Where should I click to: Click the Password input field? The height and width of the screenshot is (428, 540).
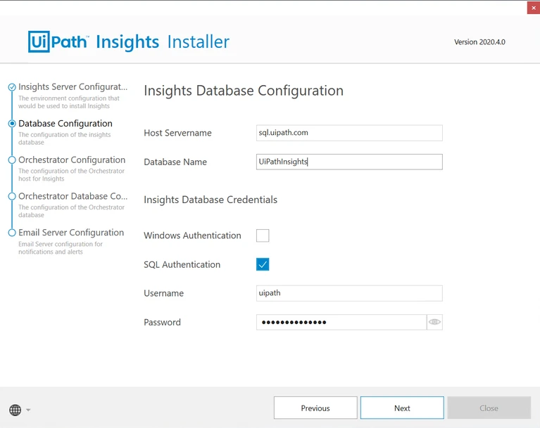pos(341,322)
